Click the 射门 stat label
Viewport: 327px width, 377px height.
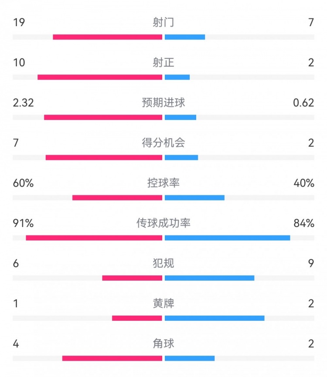pyautogui.click(x=163, y=22)
